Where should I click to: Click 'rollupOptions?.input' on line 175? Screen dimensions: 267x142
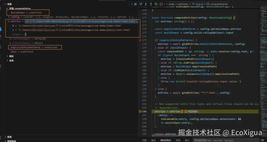[218, 33]
